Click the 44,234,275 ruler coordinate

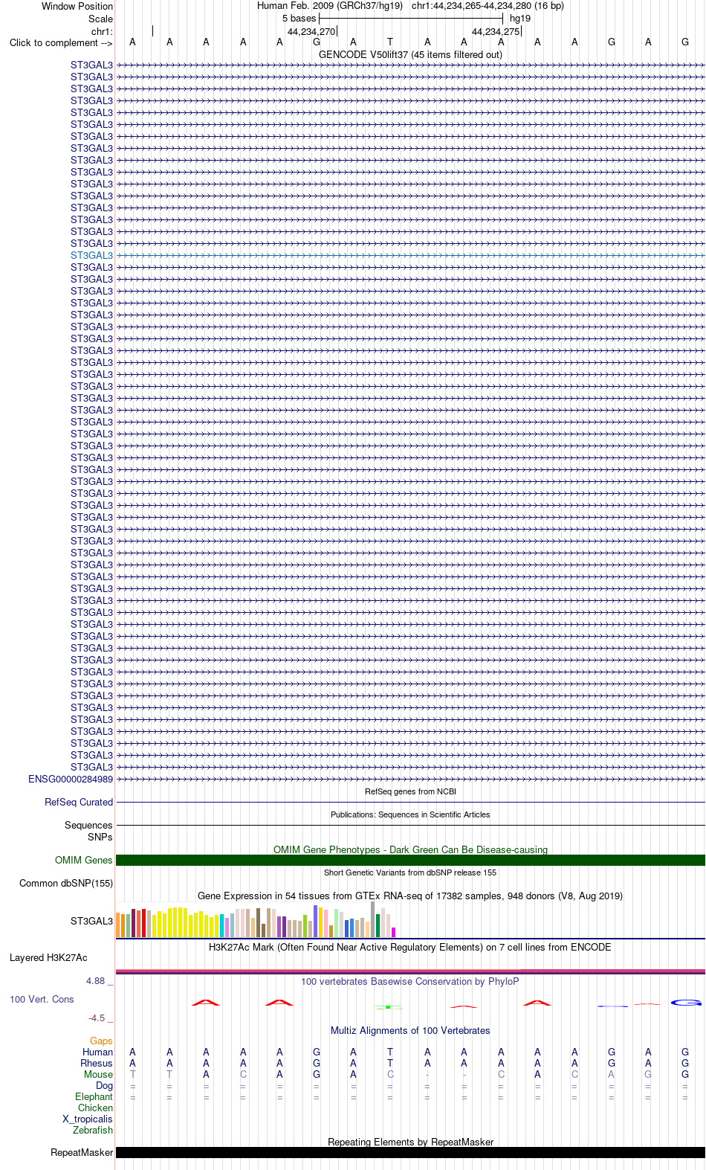pos(496,31)
